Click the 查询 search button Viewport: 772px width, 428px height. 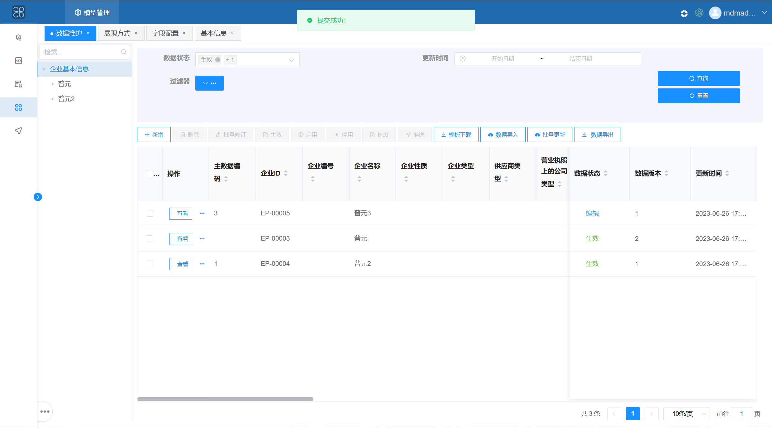698,78
